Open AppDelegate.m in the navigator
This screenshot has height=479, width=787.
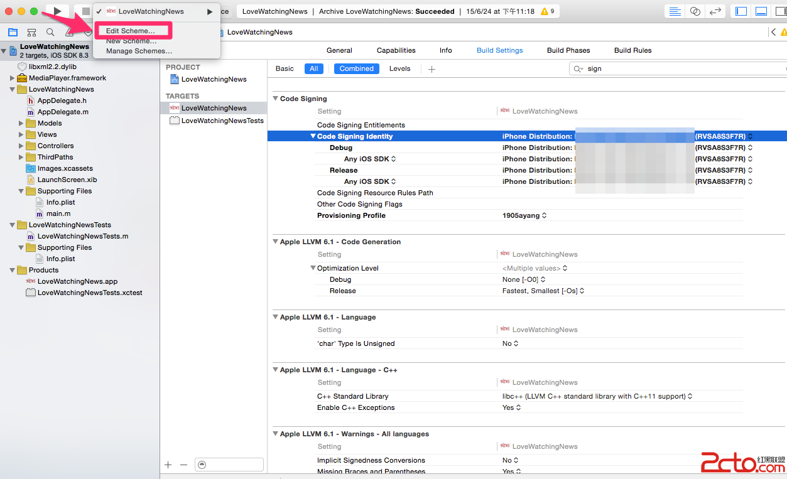point(63,112)
